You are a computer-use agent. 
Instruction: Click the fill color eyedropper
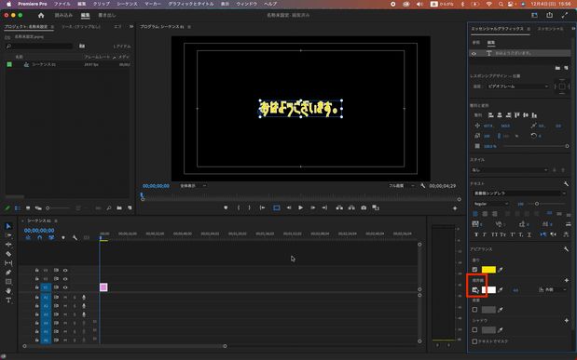[501, 270]
